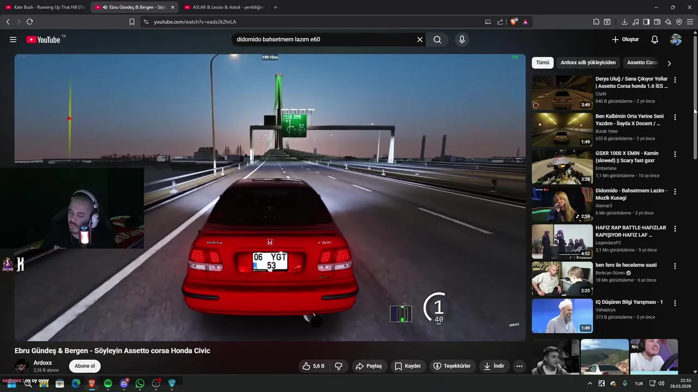Open the media control music note icon

pyautogui.click(x=635, y=22)
